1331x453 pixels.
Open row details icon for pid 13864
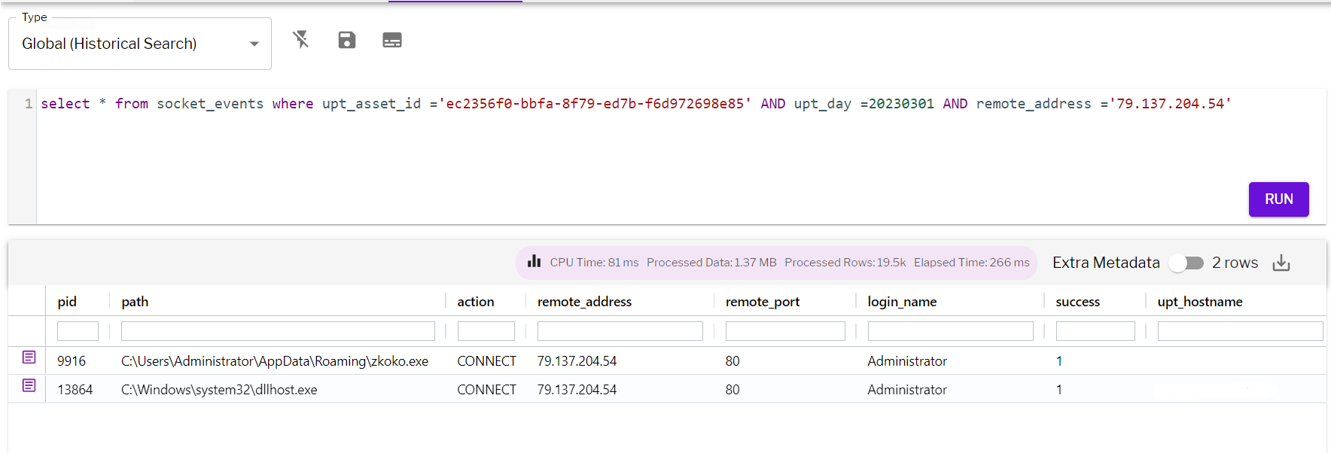(x=29, y=385)
